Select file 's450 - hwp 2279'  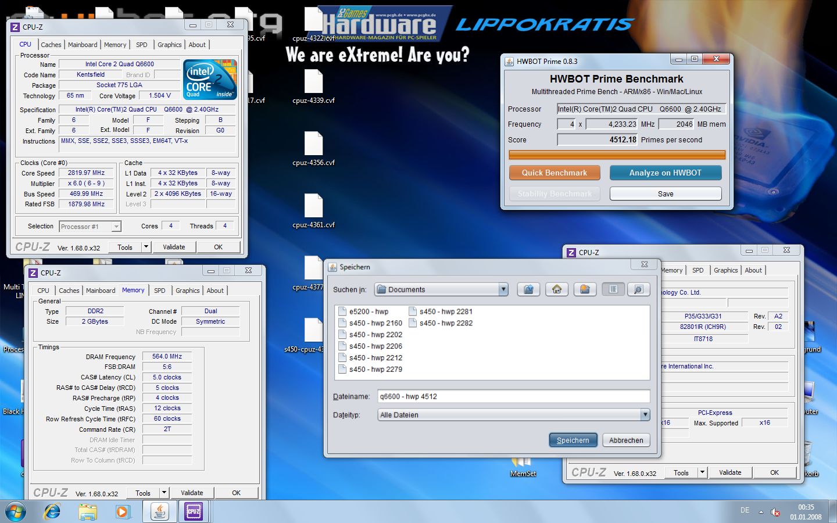(x=370, y=370)
